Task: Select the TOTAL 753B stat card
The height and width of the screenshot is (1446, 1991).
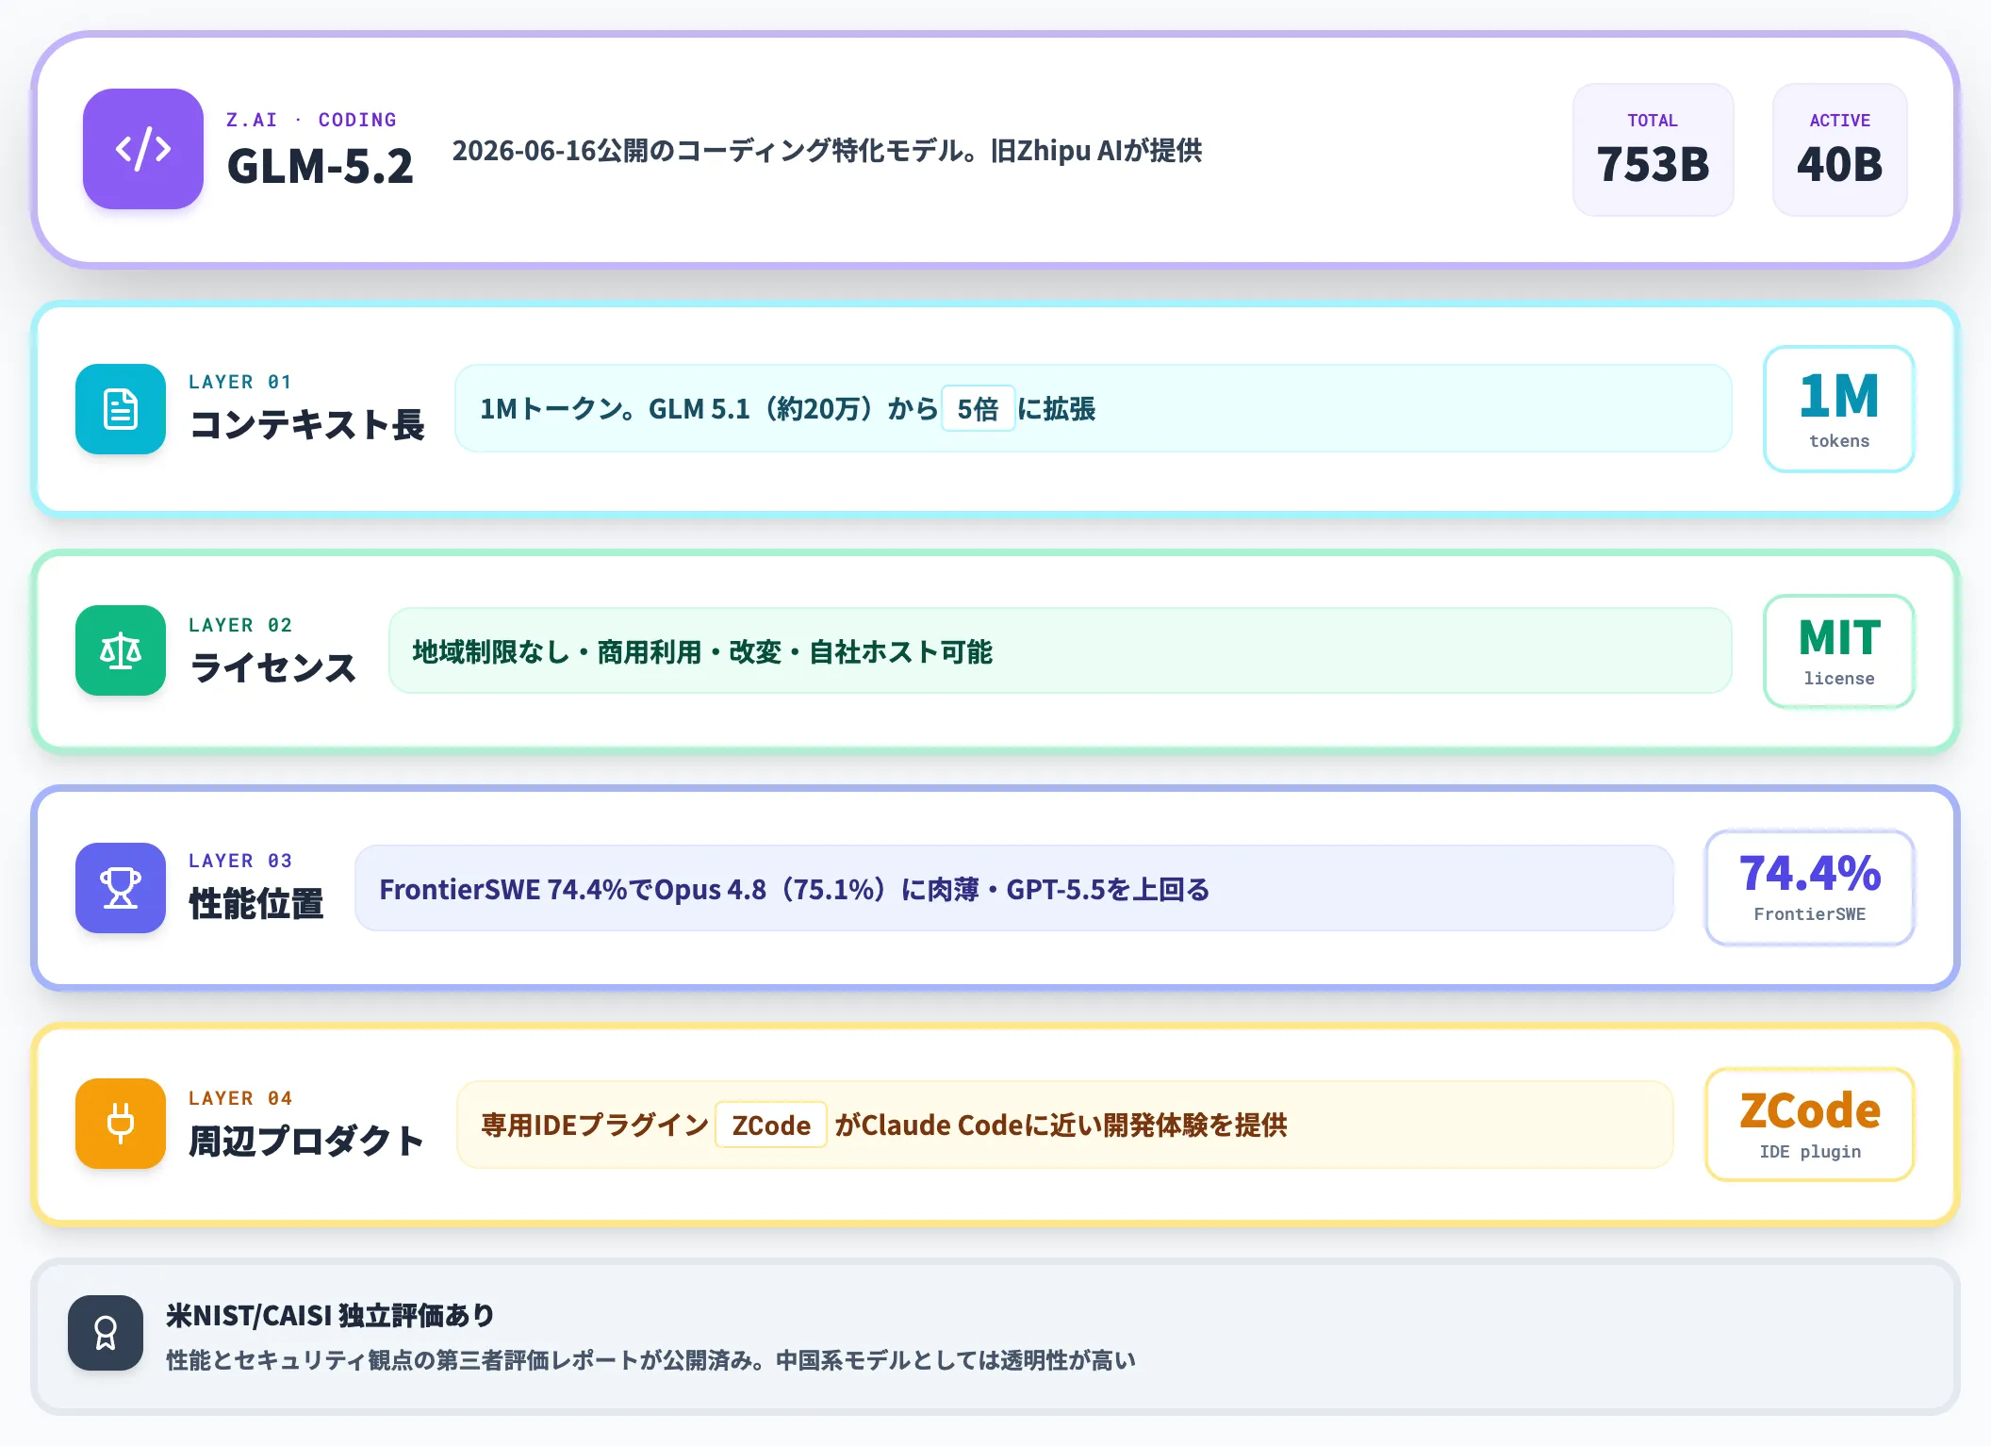Action: click(x=1653, y=150)
